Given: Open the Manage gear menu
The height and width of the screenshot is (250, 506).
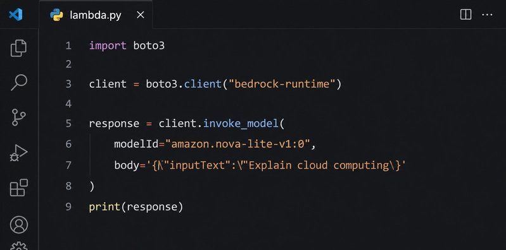Looking at the screenshot, I should click(x=19, y=246).
